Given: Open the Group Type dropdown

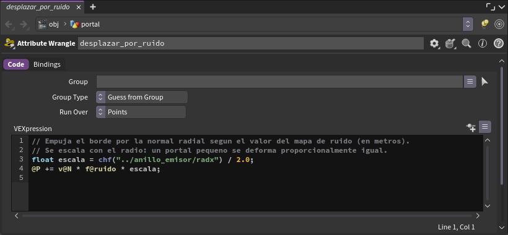Looking at the screenshot, I should tap(142, 97).
